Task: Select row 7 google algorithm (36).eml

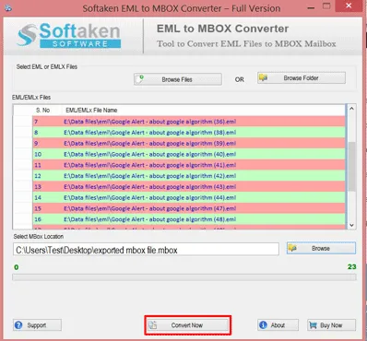Action: 189,122
